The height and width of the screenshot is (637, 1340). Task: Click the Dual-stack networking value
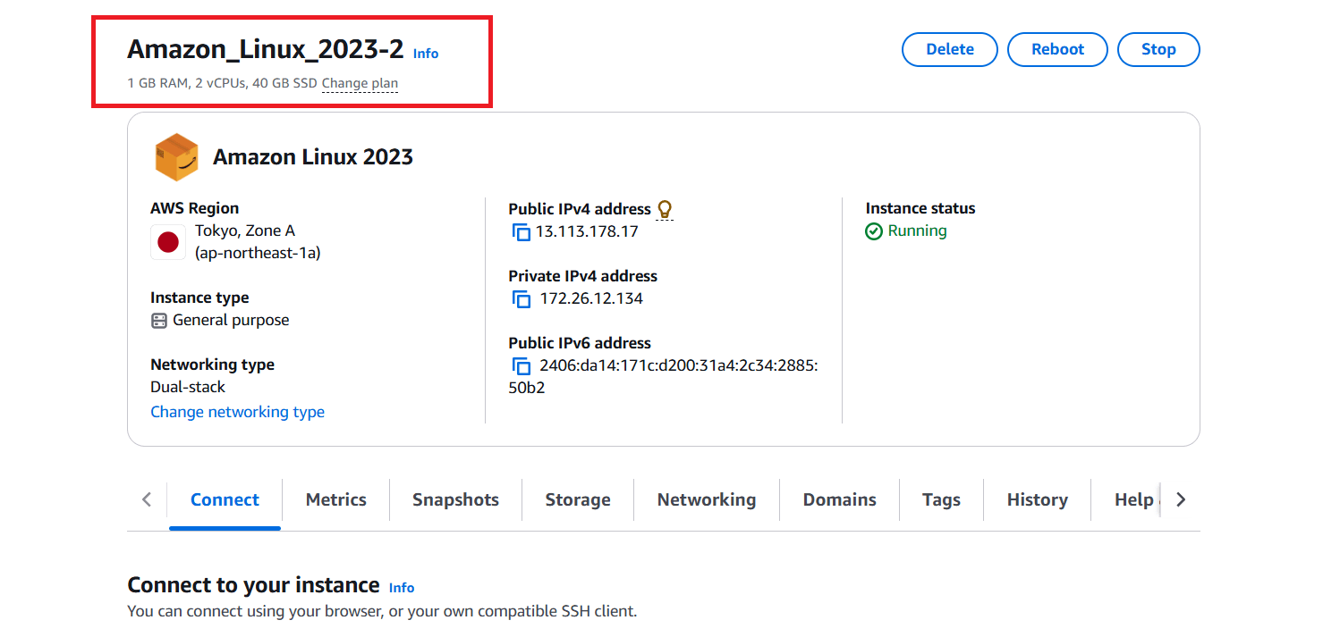188,387
